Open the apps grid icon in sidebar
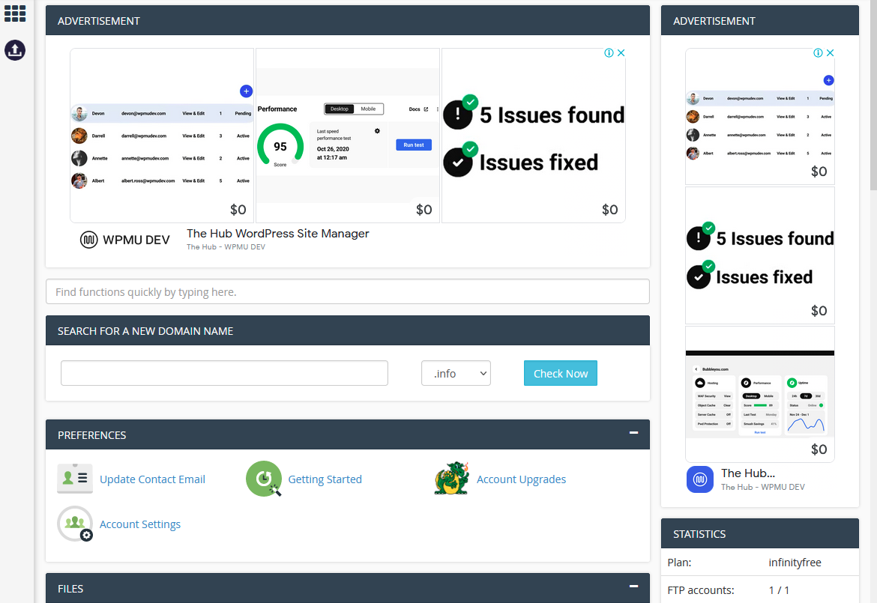Viewport: 877px width, 603px height. click(15, 13)
